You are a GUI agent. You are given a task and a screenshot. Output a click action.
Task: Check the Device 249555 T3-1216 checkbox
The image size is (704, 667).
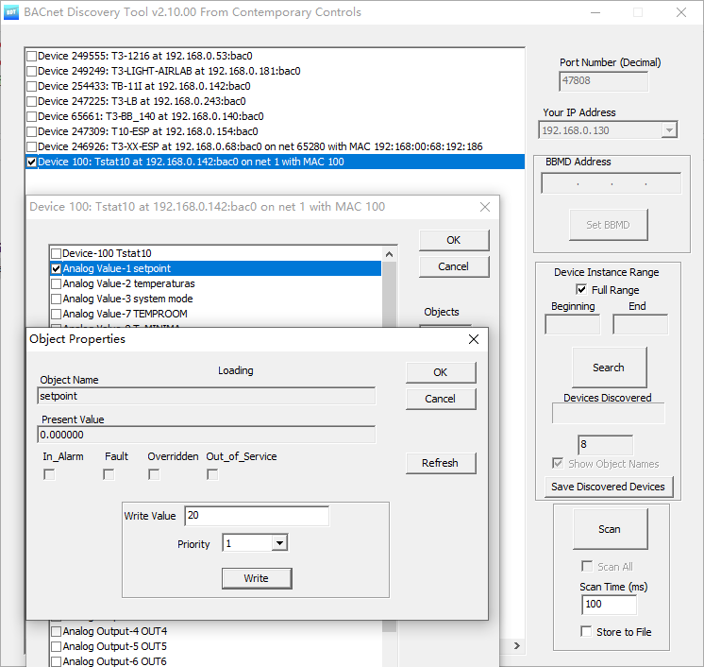pyautogui.click(x=32, y=56)
